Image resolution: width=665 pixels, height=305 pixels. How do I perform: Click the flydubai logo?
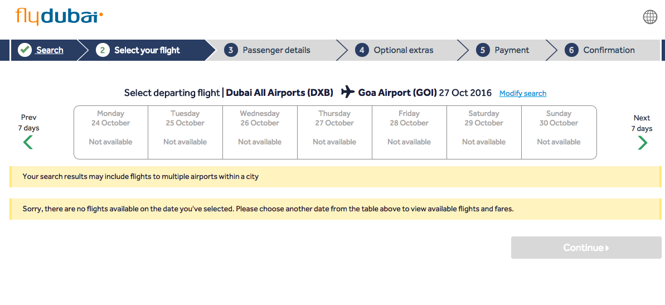(59, 16)
